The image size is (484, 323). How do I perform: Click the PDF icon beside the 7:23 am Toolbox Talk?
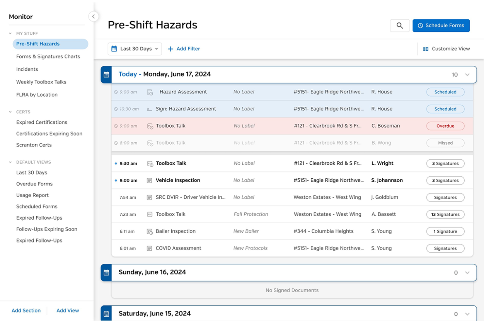pyautogui.click(x=149, y=214)
